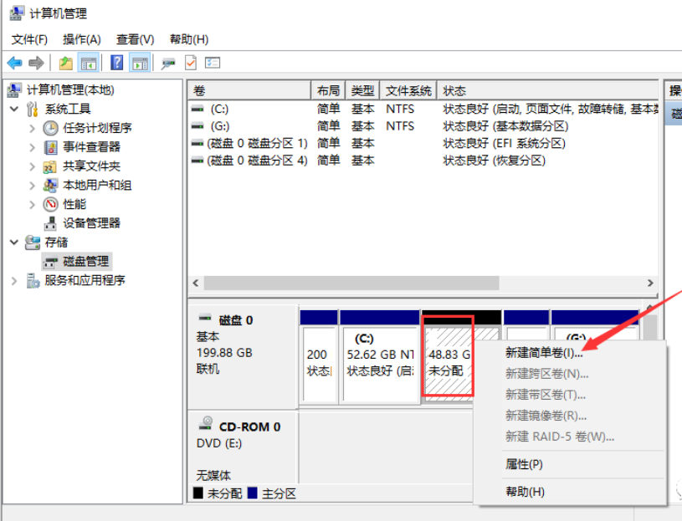Select 磁盘管理 under 存储
The width and height of the screenshot is (682, 521).
pos(85,262)
